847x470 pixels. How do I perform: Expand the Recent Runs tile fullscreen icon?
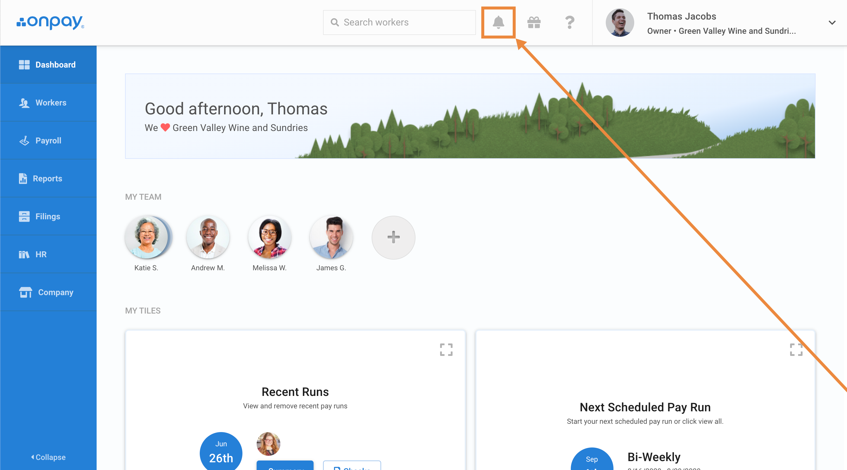coord(446,349)
